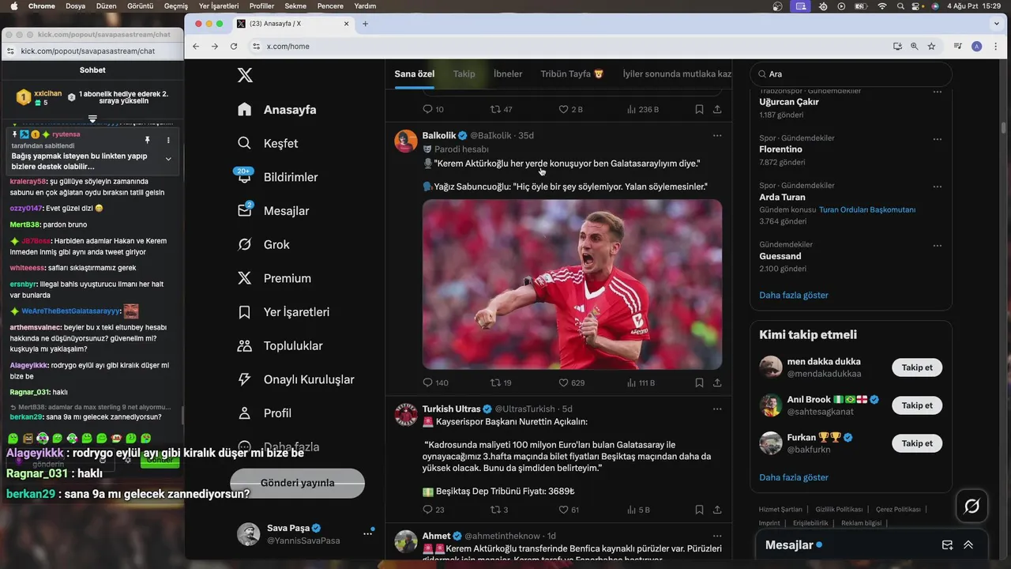Like the Turkish Ultras post
1011x569 pixels.
pos(569,510)
